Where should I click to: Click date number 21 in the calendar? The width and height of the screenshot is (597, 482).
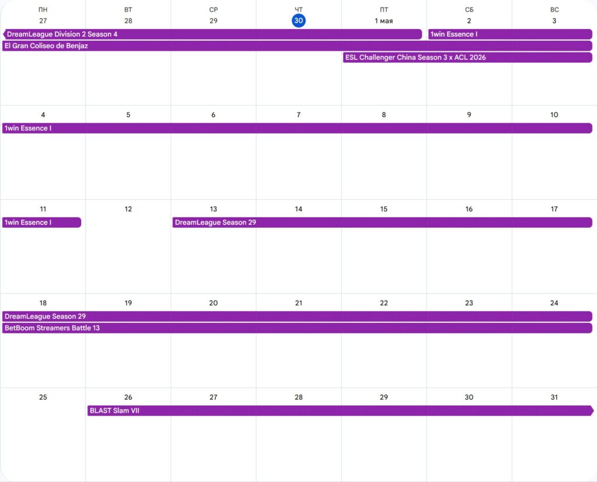[x=298, y=303]
